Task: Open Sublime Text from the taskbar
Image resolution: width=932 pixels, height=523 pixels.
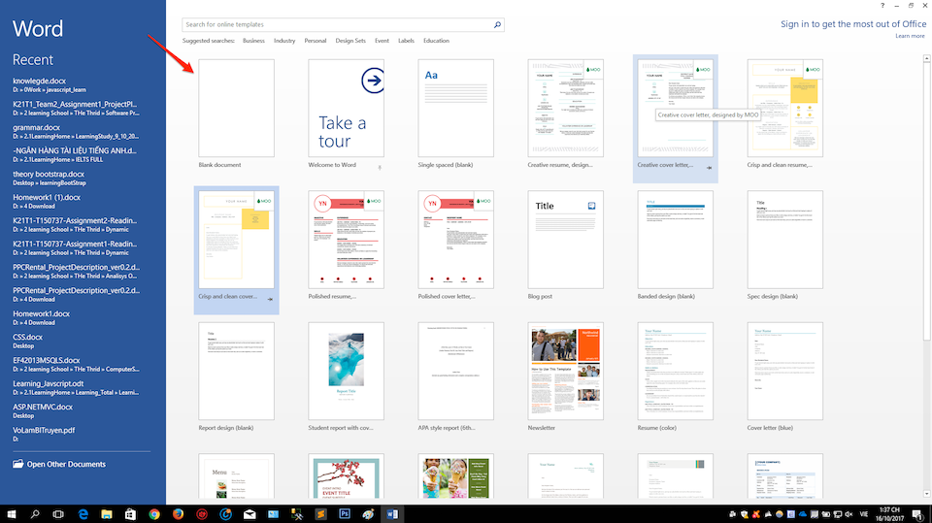Action: (x=320, y=514)
